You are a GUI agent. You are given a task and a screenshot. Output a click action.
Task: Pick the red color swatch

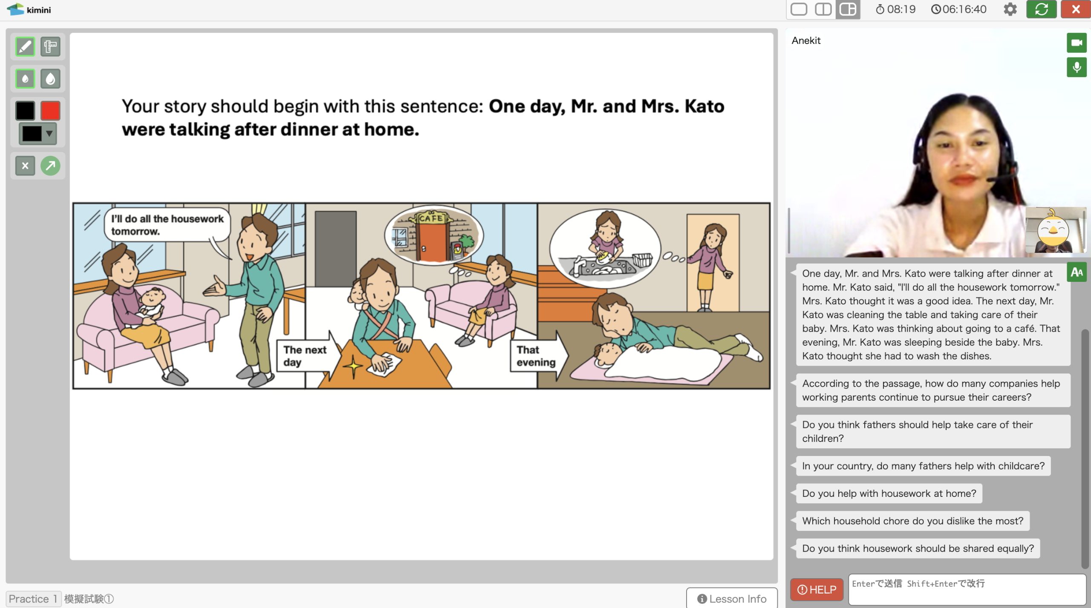50,111
